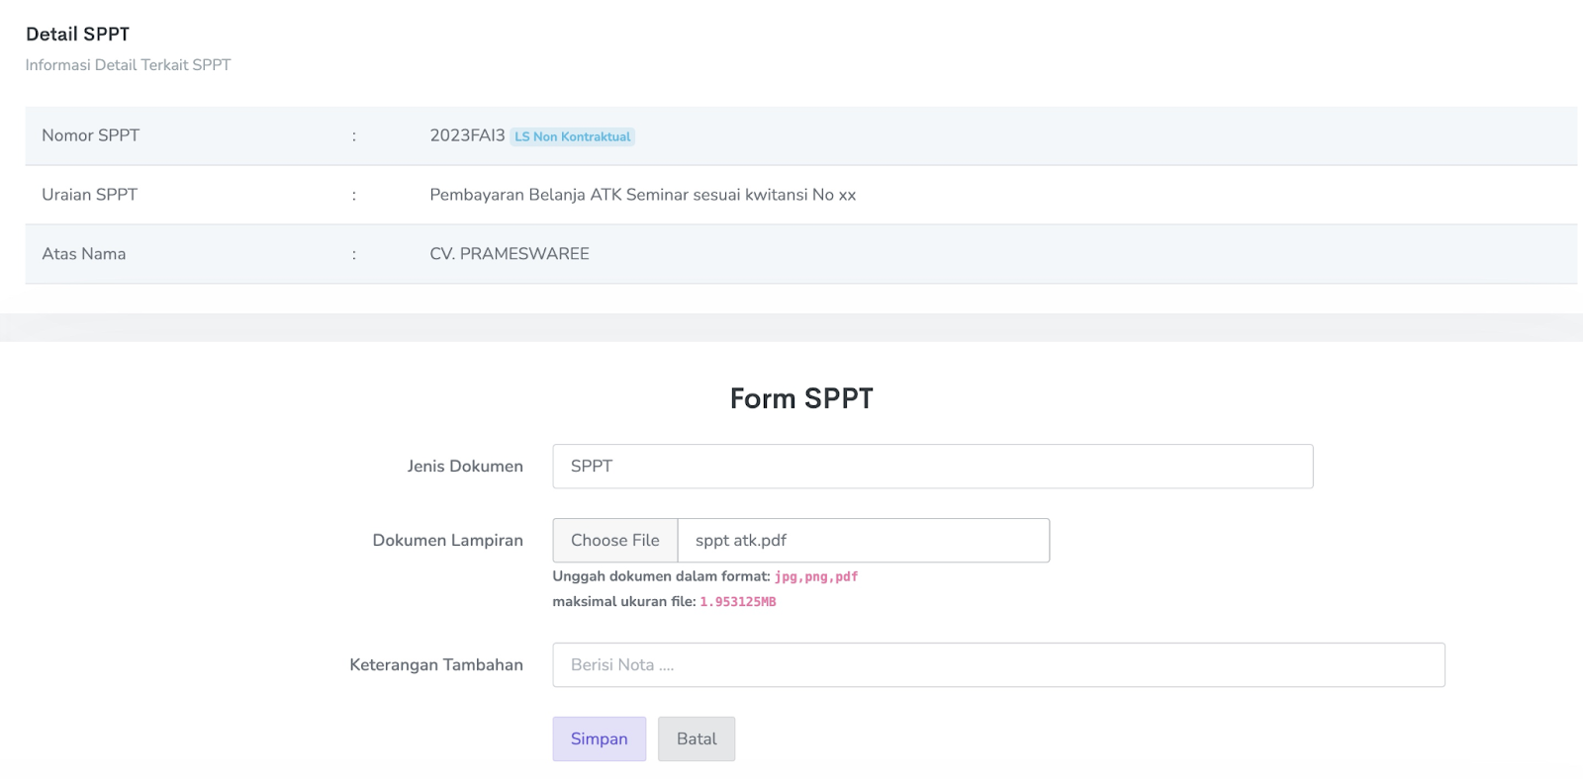Viewport: 1583px width, 779px height.
Task: Select the SPPT number 2023FAI3
Action: tap(467, 135)
